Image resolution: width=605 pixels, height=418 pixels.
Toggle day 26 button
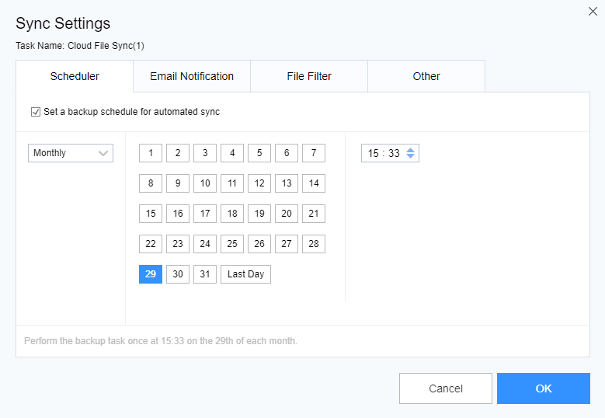[x=259, y=244]
